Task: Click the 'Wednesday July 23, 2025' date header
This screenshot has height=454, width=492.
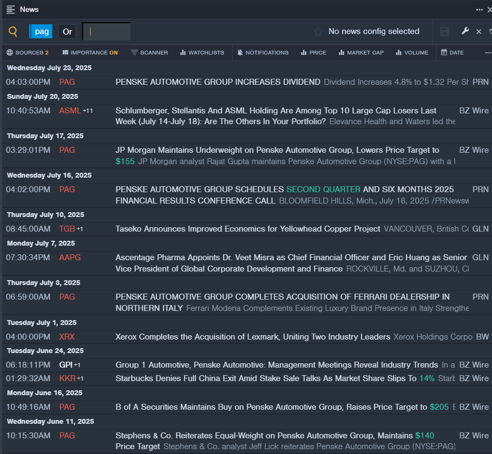Action: tap(49, 68)
